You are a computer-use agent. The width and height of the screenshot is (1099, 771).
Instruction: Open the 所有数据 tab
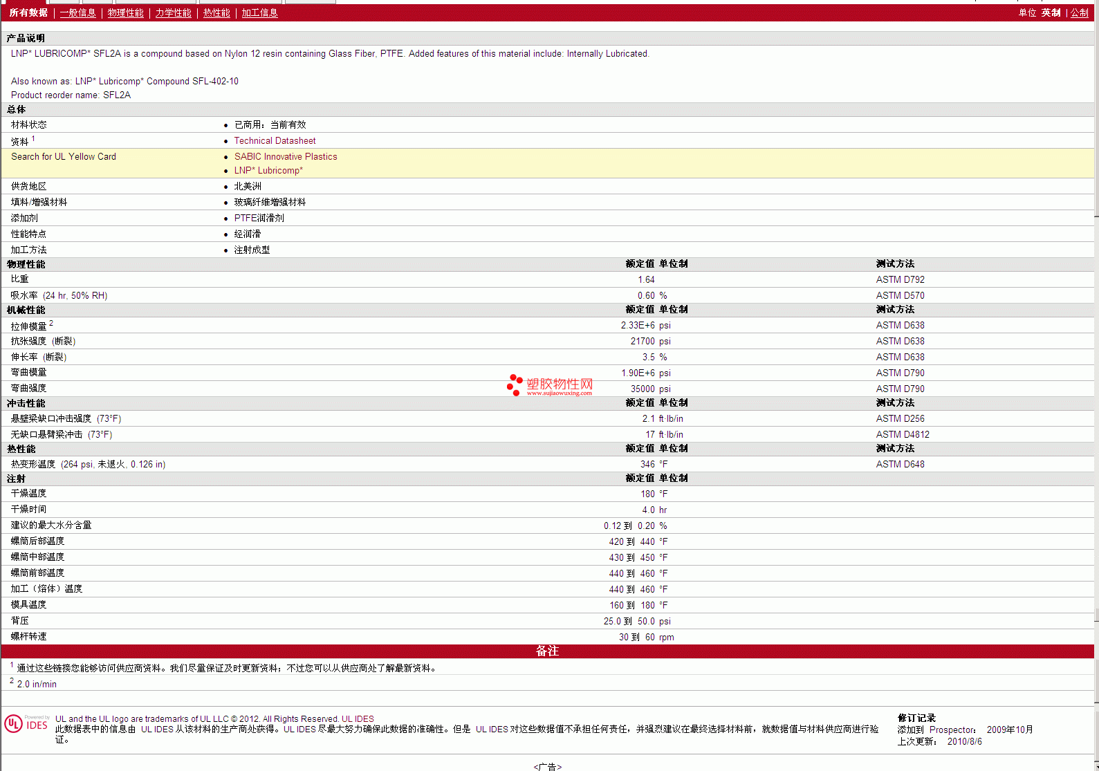[x=28, y=13]
